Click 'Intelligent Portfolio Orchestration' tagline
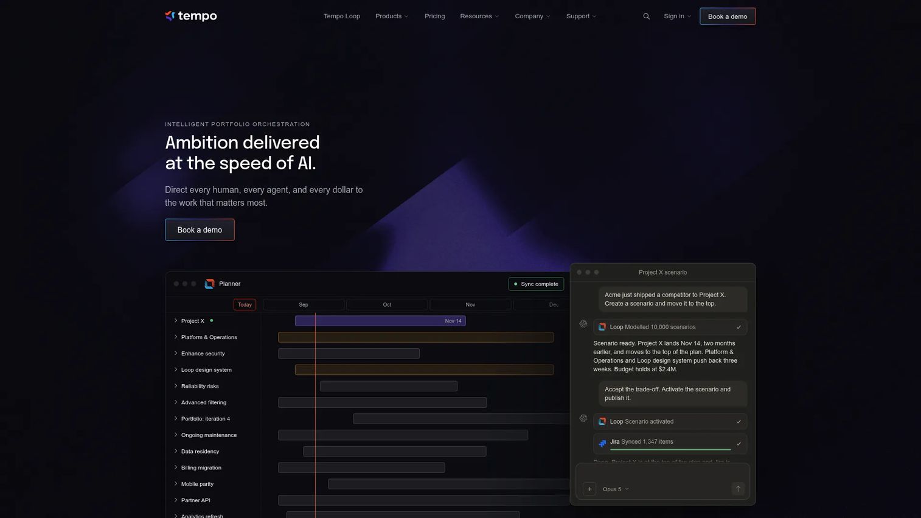Viewport: 921px width, 518px height. point(237,124)
